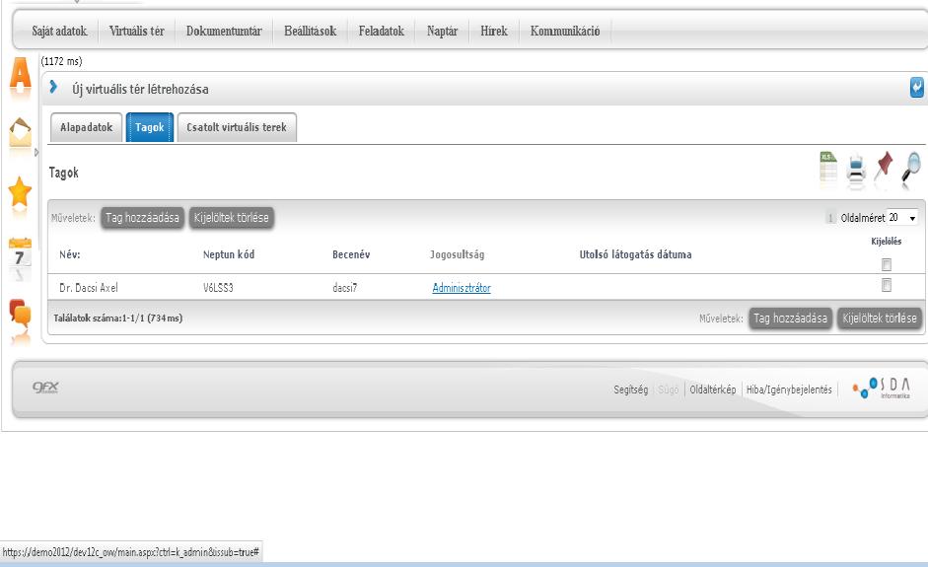Click the GFX logo in footer
This screenshot has height=567, width=928.
coord(45,388)
